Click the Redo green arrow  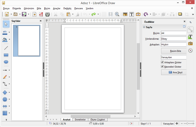pos(94,14)
